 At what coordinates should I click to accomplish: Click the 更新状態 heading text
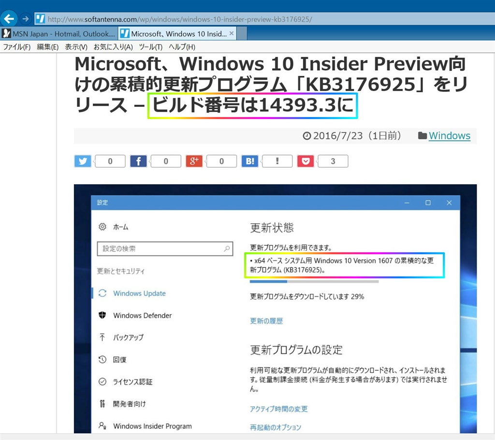point(272,227)
